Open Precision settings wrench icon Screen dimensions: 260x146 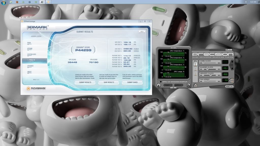pyautogui.click(x=188, y=85)
